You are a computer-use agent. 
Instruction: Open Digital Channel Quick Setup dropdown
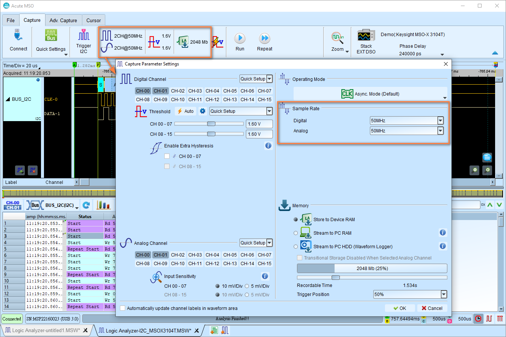269,79
